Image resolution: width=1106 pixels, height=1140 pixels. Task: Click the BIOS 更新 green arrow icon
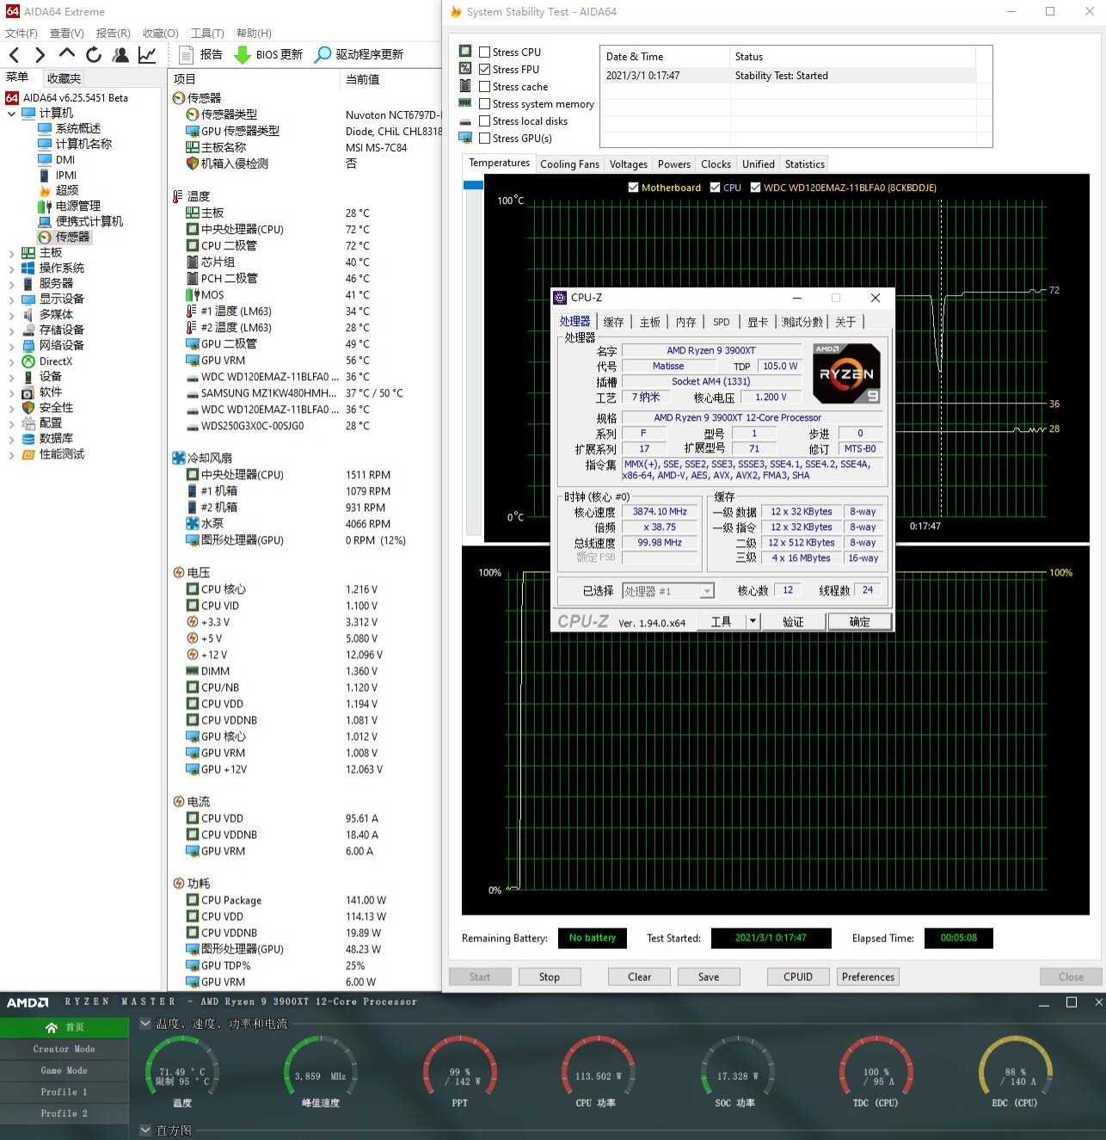(243, 55)
